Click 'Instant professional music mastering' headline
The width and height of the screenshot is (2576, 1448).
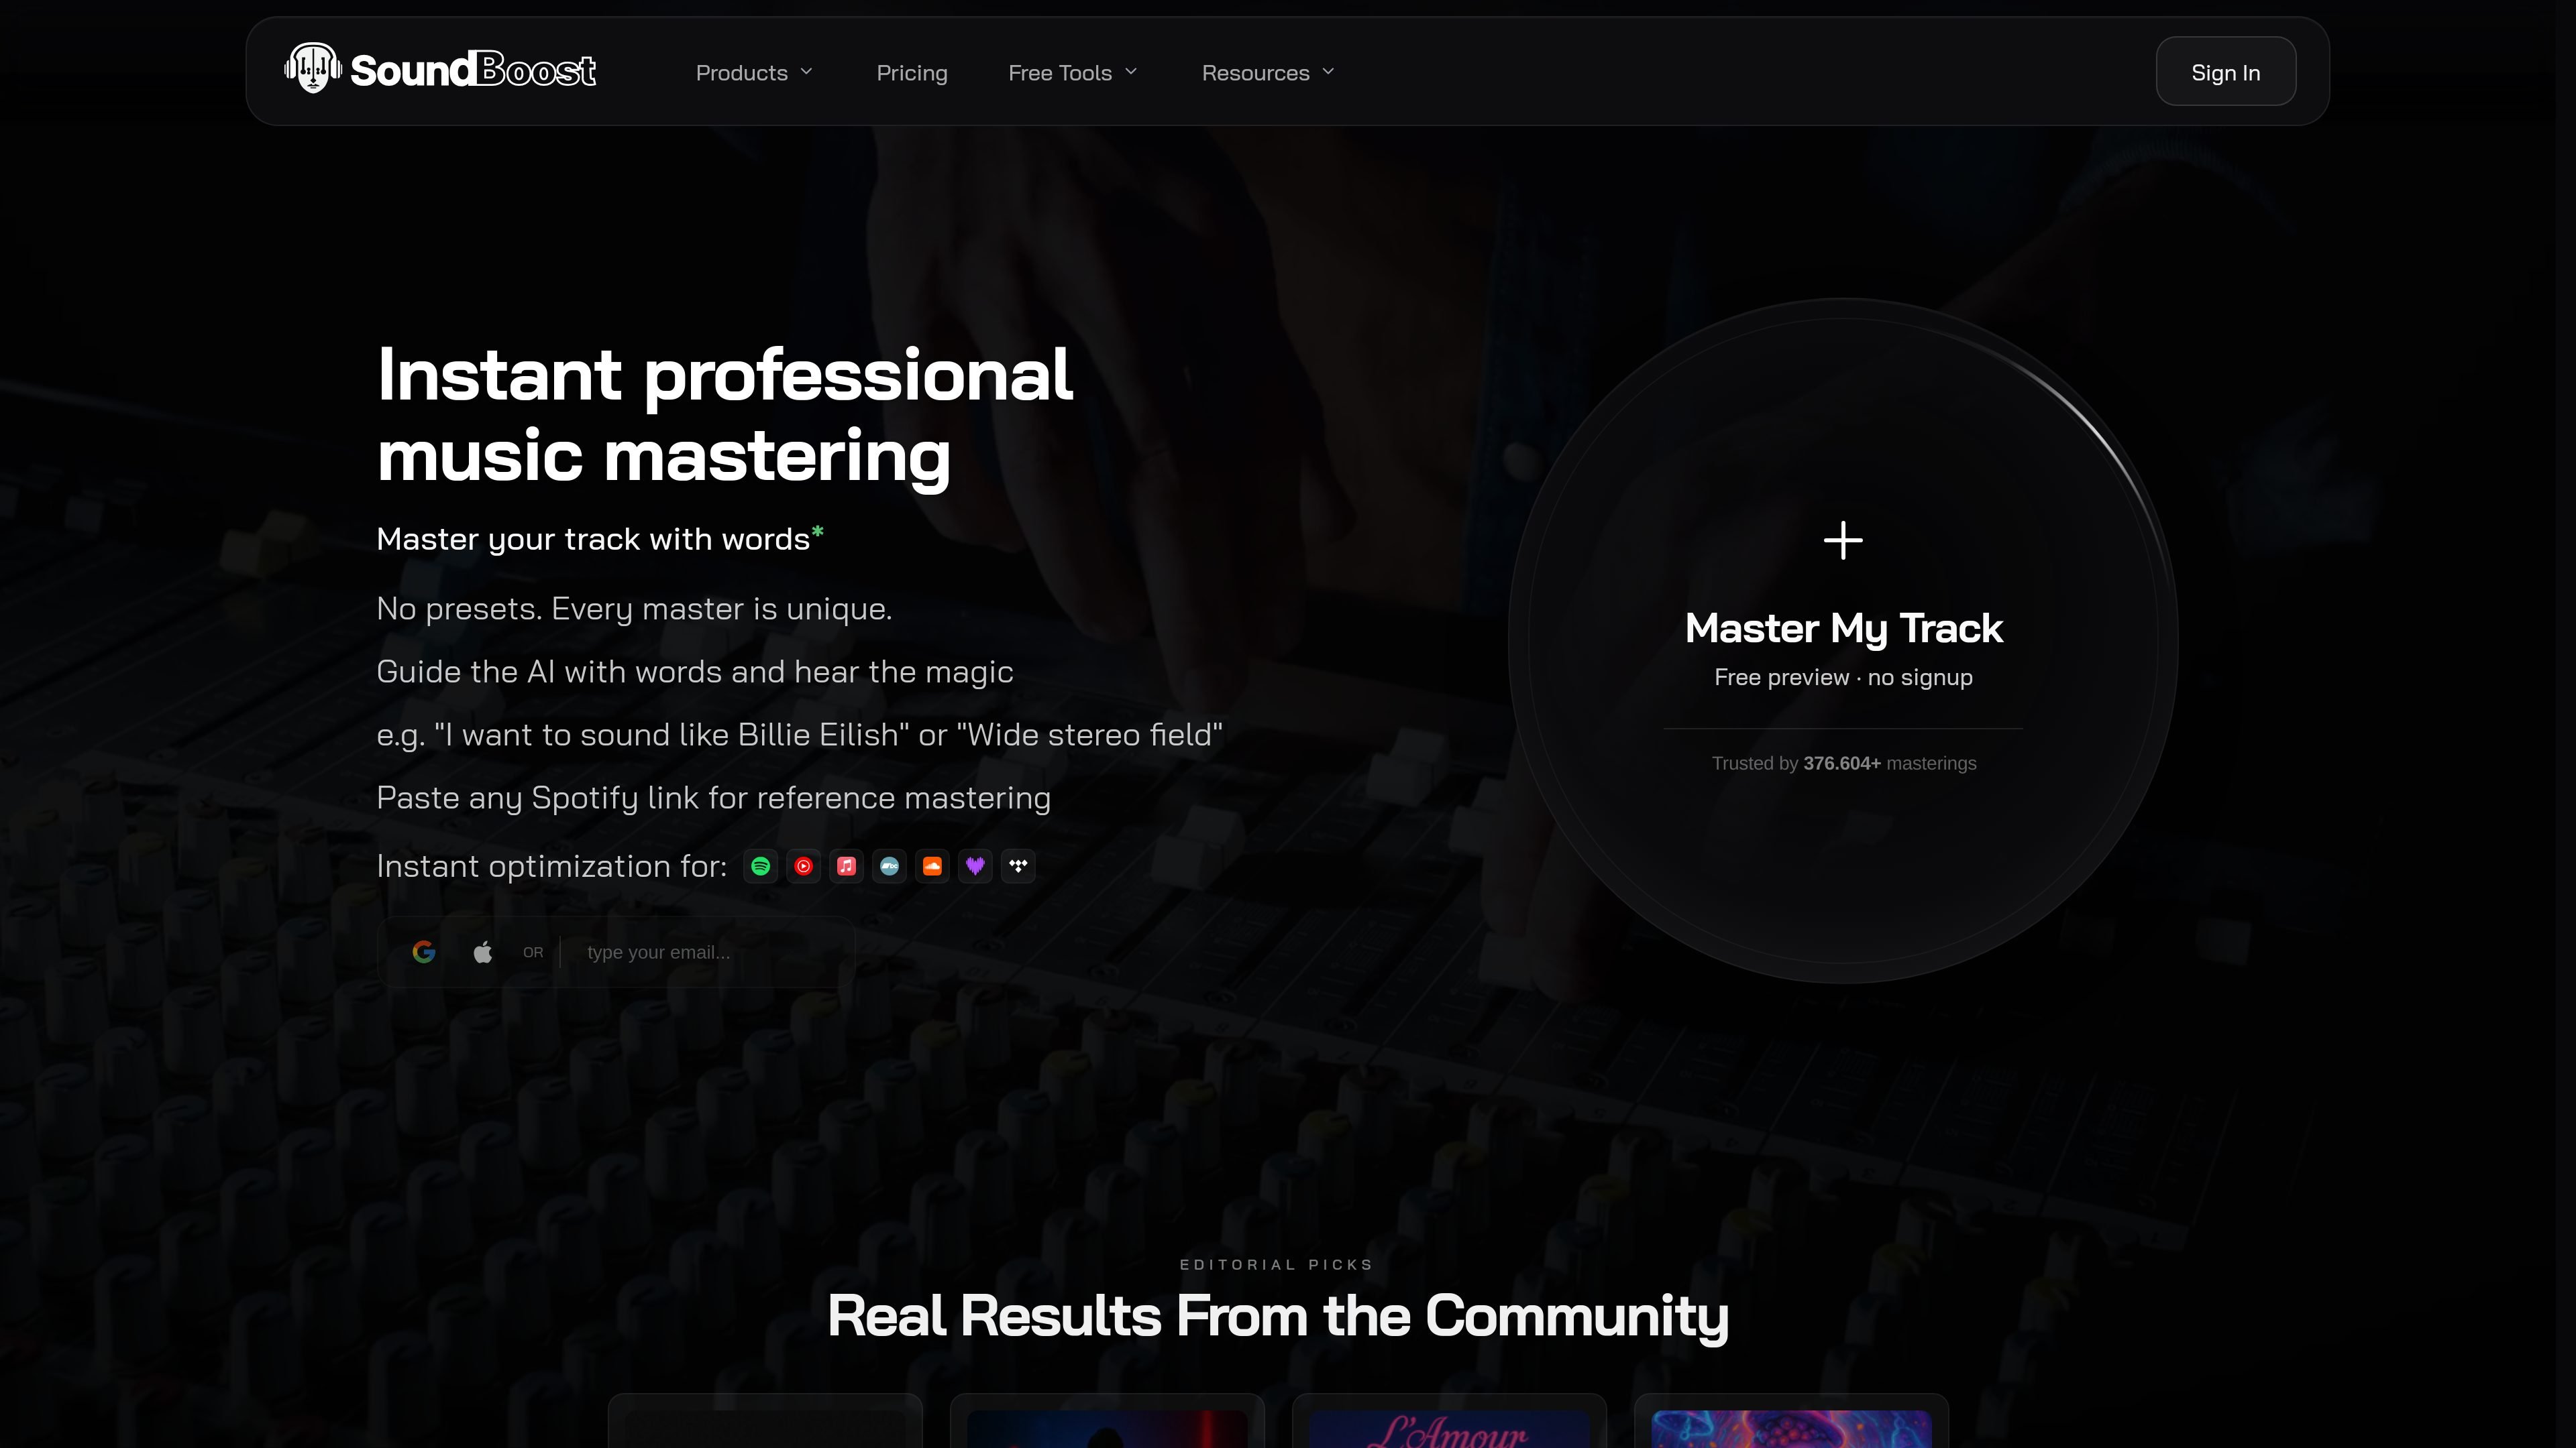point(725,415)
